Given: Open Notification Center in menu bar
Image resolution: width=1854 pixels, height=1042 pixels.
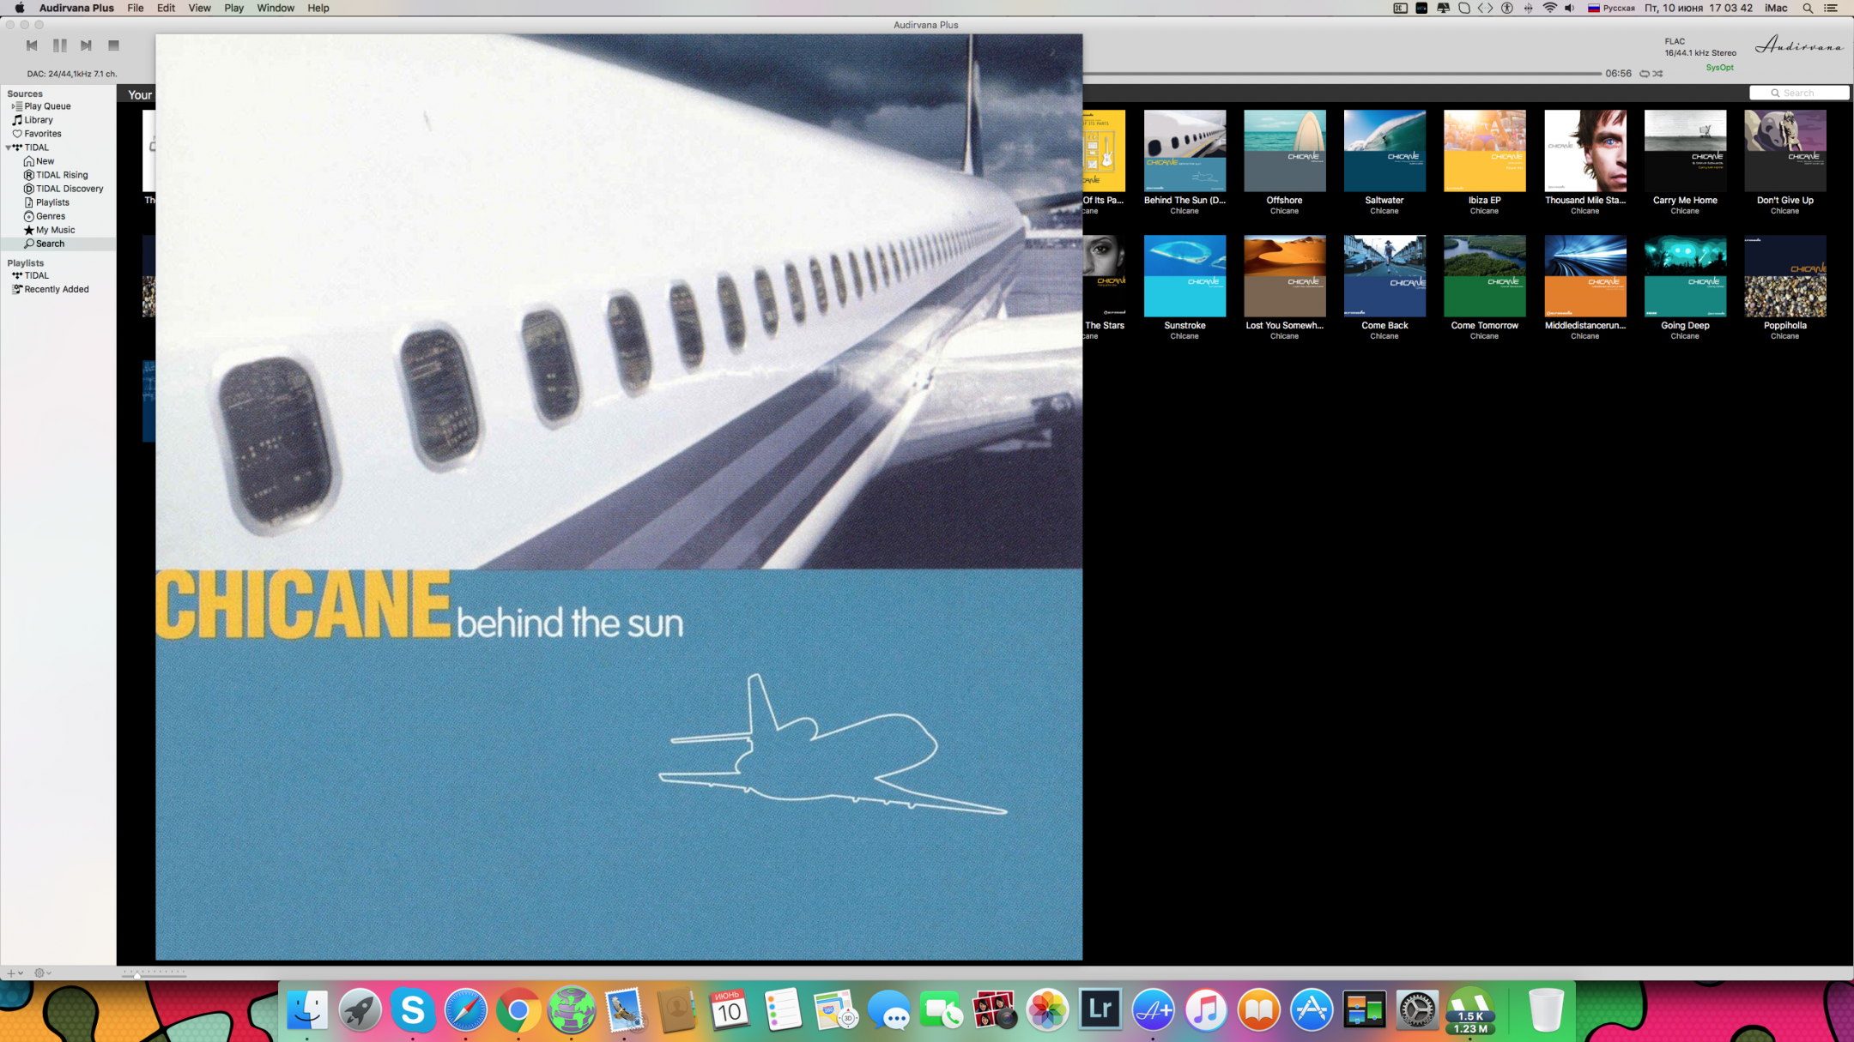Looking at the screenshot, I should click(x=1830, y=8).
